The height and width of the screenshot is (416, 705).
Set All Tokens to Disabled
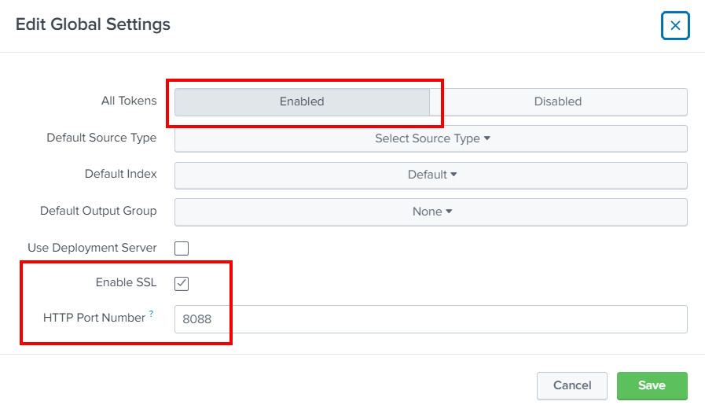click(558, 101)
